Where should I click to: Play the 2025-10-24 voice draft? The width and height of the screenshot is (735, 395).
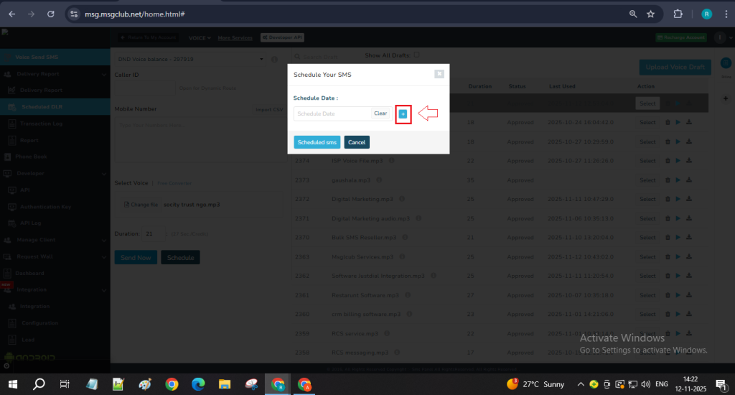pos(678,123)
